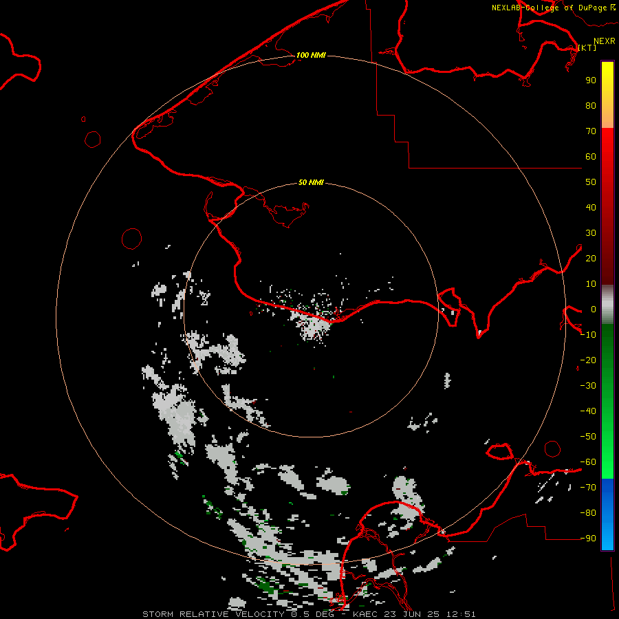Click the NEXLAB-College of DuPage credit text
The width and height of the screenshot is (619, 619).
click(549, 8)
